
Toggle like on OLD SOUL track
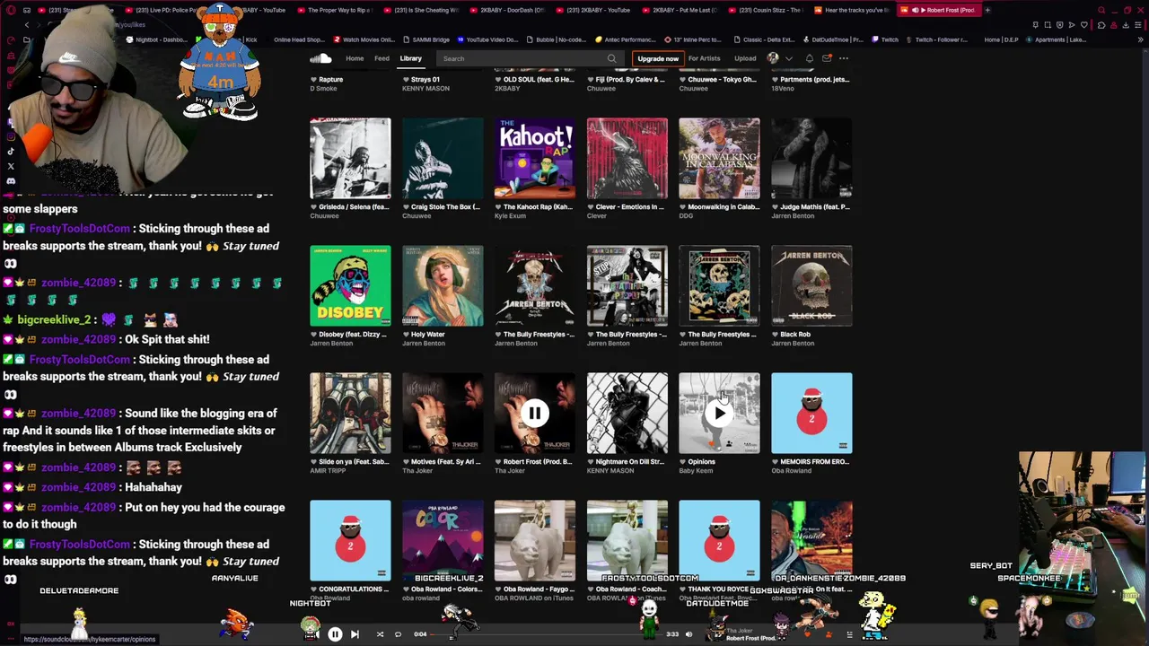point(498,80)
